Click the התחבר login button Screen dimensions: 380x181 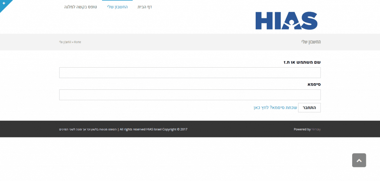click(309, 107)
